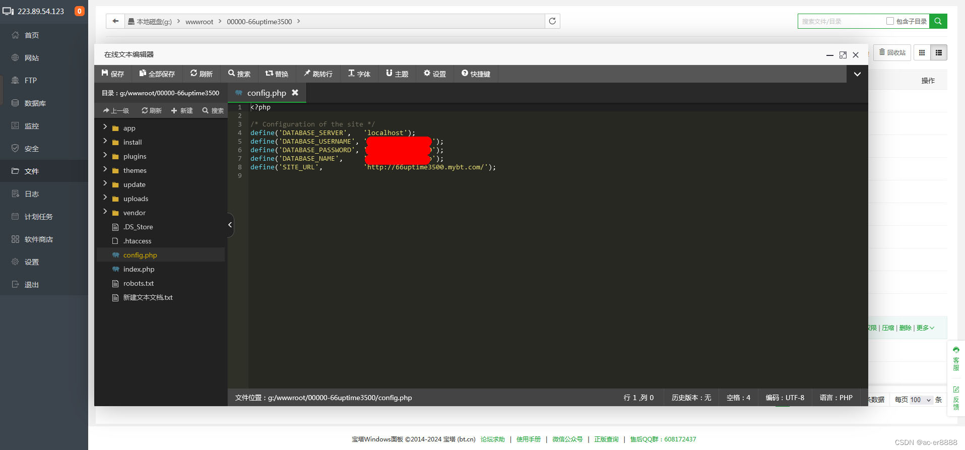Open the 主题 theme menu

click(397, 74)
